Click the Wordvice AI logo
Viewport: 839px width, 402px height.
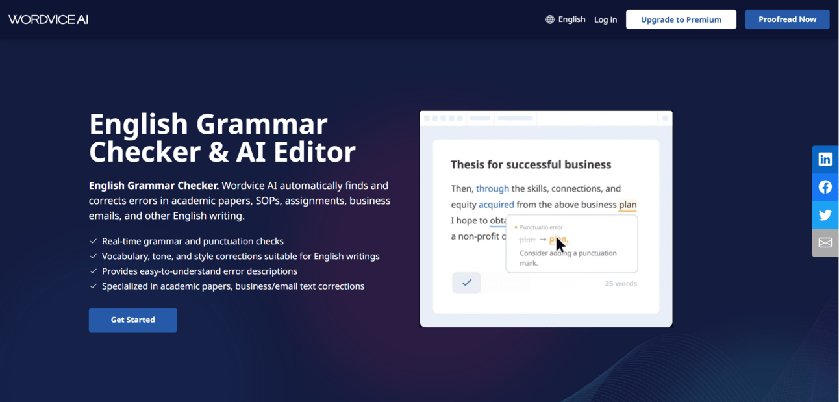tap(49, 19)
